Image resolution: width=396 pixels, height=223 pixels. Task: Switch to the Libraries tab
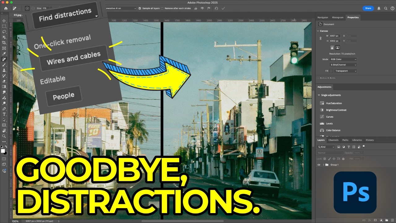[357, 140]
